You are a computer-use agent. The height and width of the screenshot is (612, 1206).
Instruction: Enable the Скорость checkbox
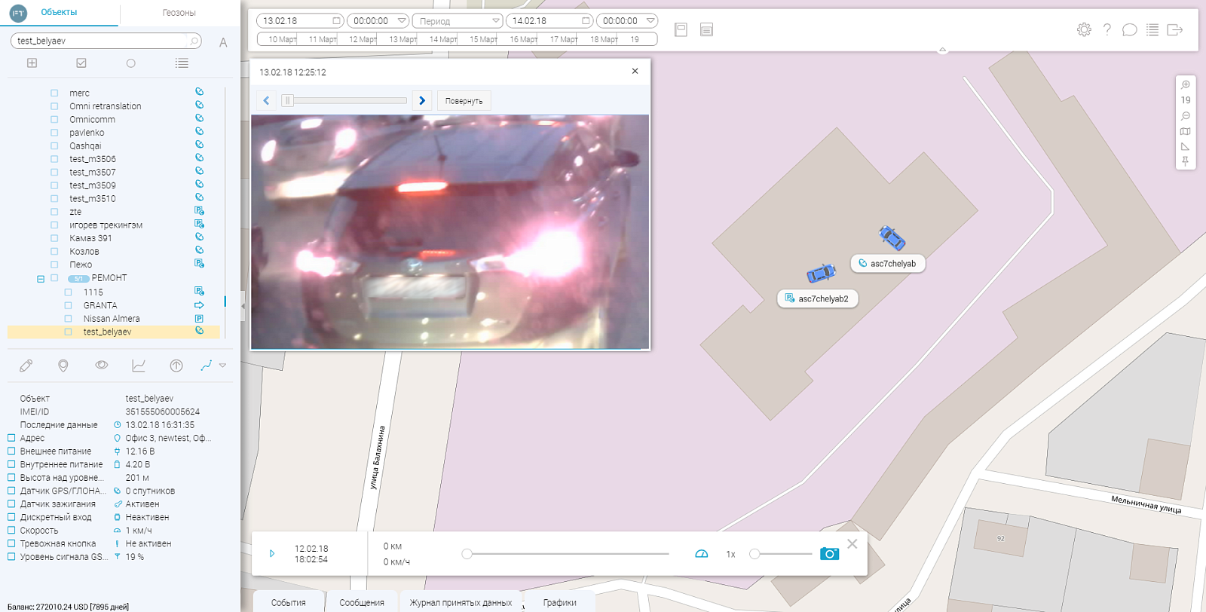[11, 530]
